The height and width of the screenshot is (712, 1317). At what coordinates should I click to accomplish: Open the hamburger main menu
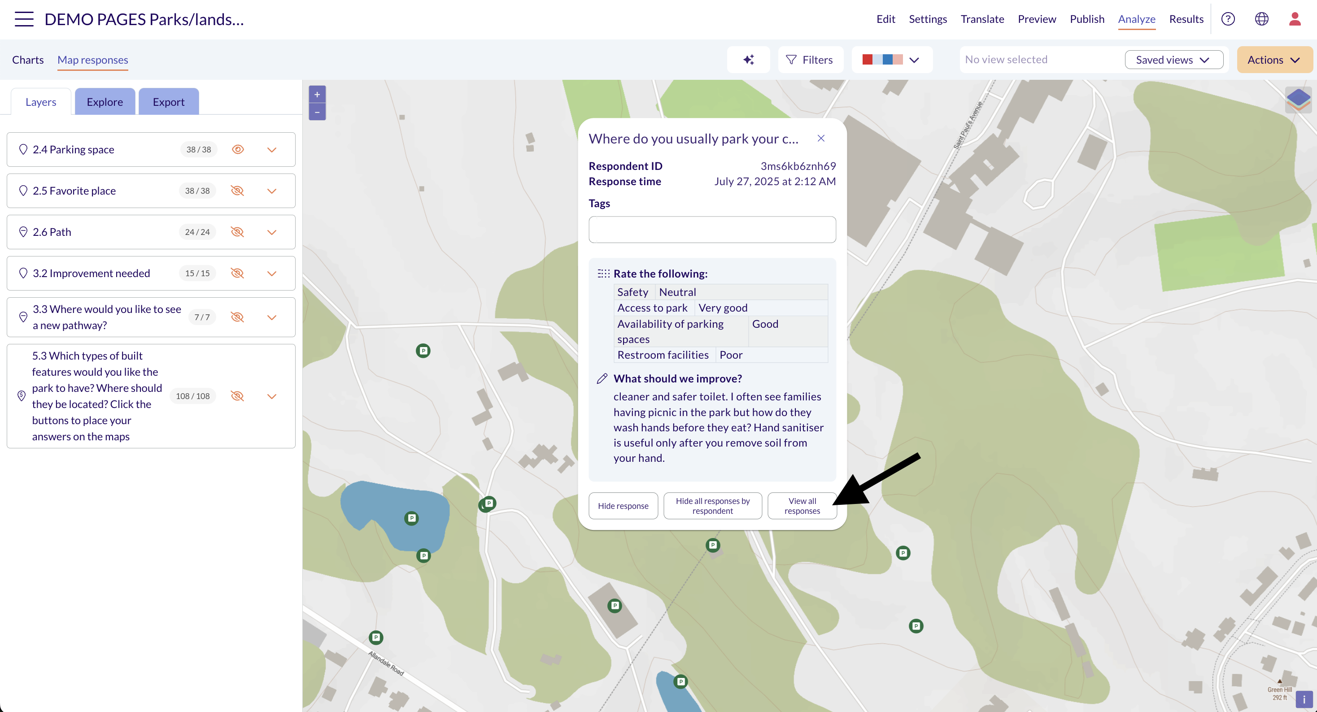pos(24,19)
